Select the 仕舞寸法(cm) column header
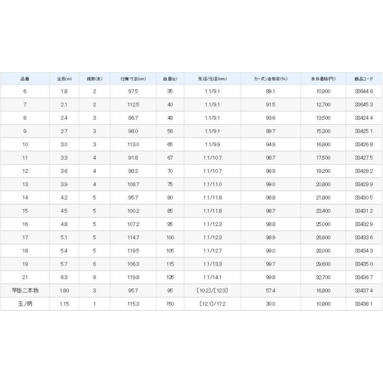The image size is (383, 383). pyautogui.click(x=133, y=79)
